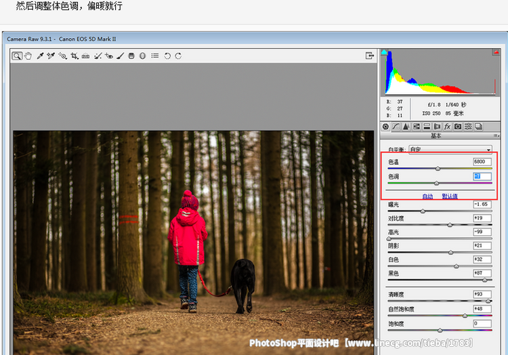The image size is (508, 355).
Task: Click the clarity (清晰度) slider handle
Action: tap(488, 301)
